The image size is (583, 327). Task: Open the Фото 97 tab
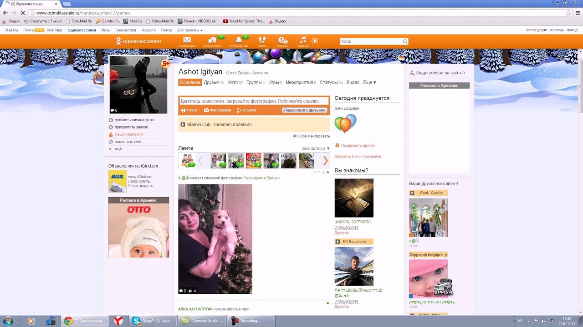[x=235, y=82]
